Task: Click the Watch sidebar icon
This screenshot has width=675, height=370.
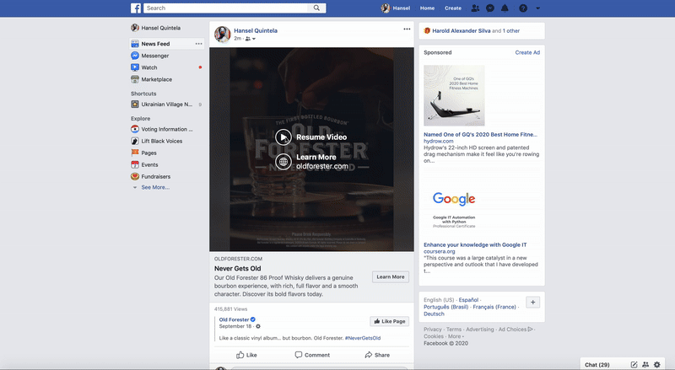Action: [x=135, y=67]
